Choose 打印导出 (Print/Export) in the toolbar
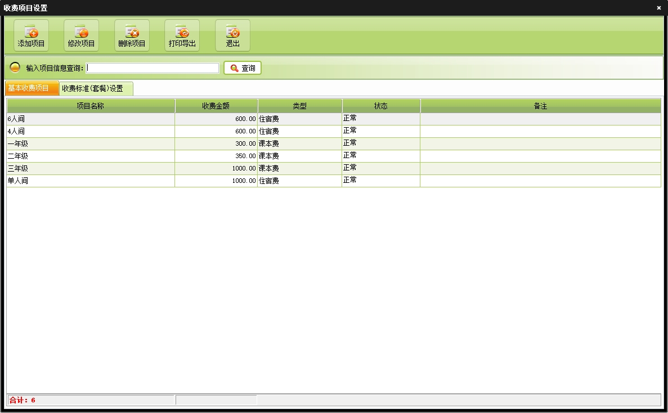This screenshot has height=413, width=668. [x=182, y=36]
